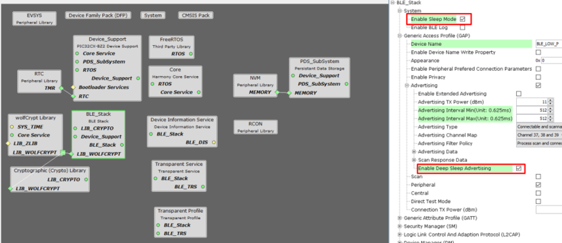This screenshot has width=562, height=243.
Task: Click BLE_TRS port dot on Transparent Service
Action: pos(203,187)
